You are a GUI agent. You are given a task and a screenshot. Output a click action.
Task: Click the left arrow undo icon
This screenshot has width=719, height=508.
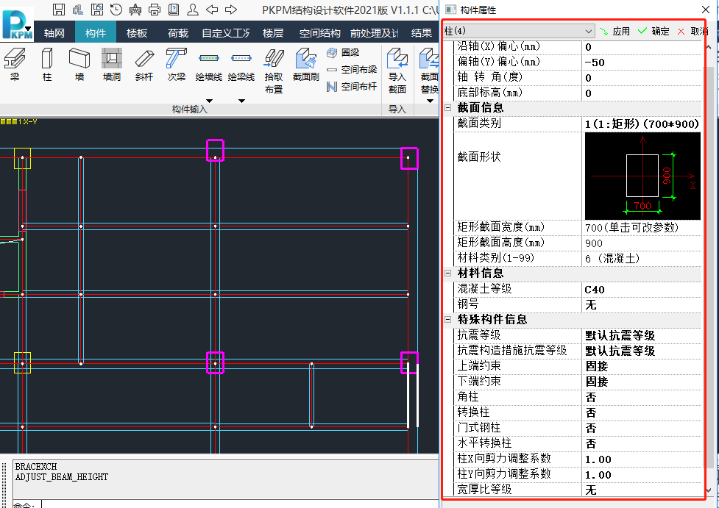[212, 9]
